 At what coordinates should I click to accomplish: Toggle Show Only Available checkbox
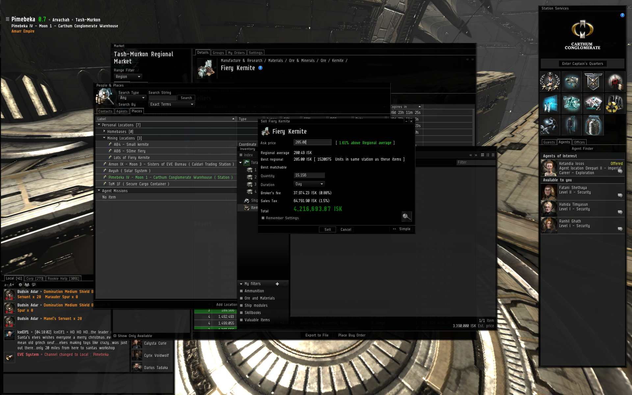pos(115,336)
